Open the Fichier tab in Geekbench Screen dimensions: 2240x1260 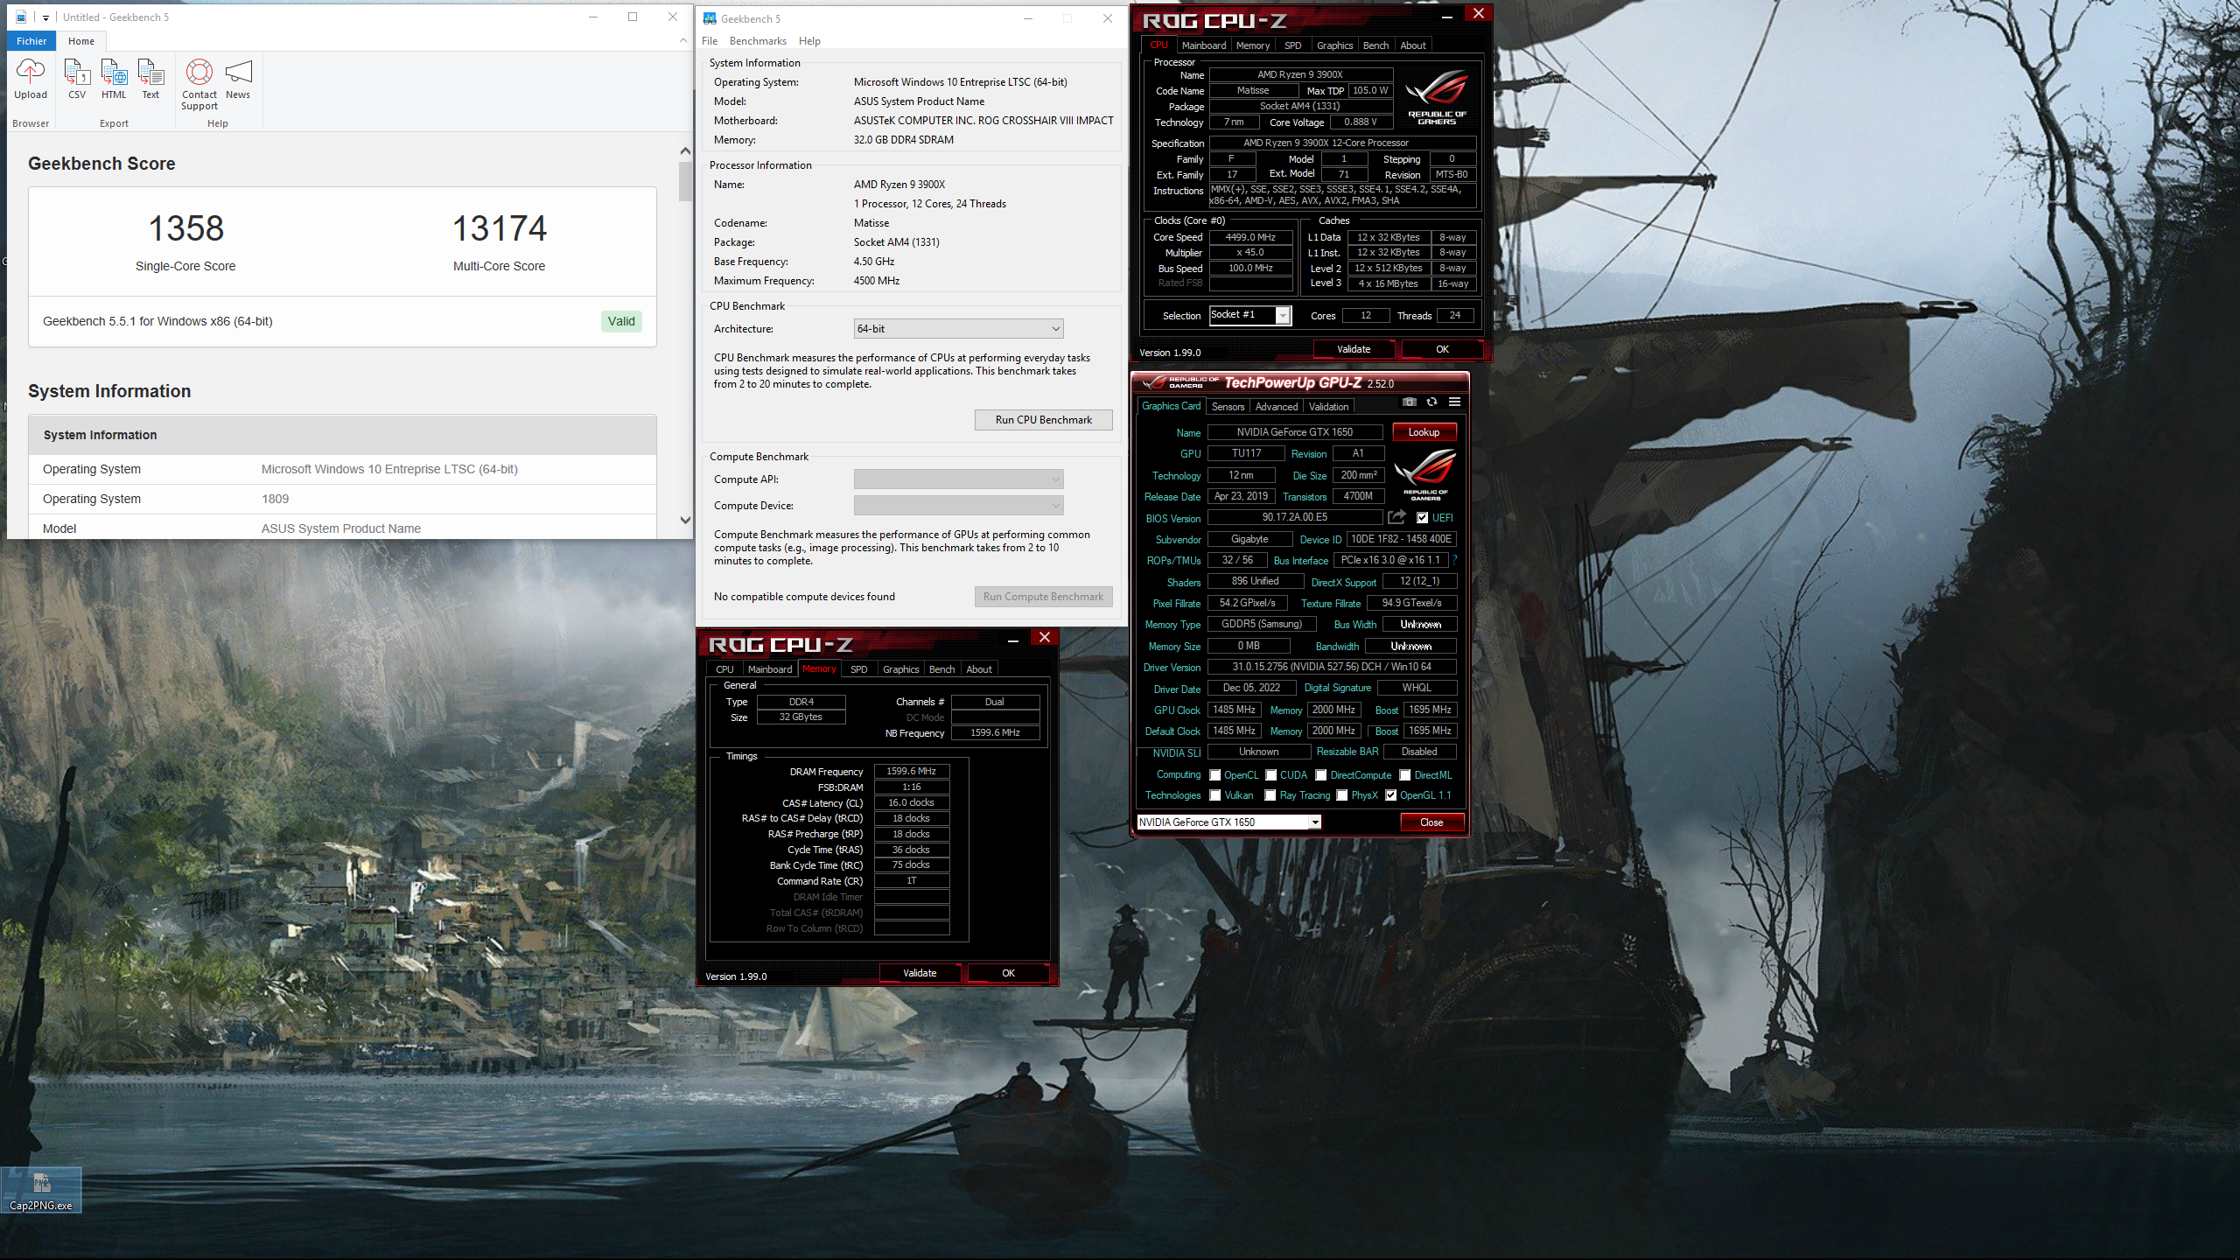[x=31, y=41]
